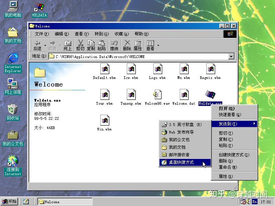Image resolution: width=275 pixels, height=206 pixels.
Task: Click the Views (查看) toolbar icon
Action: point(150,45)
